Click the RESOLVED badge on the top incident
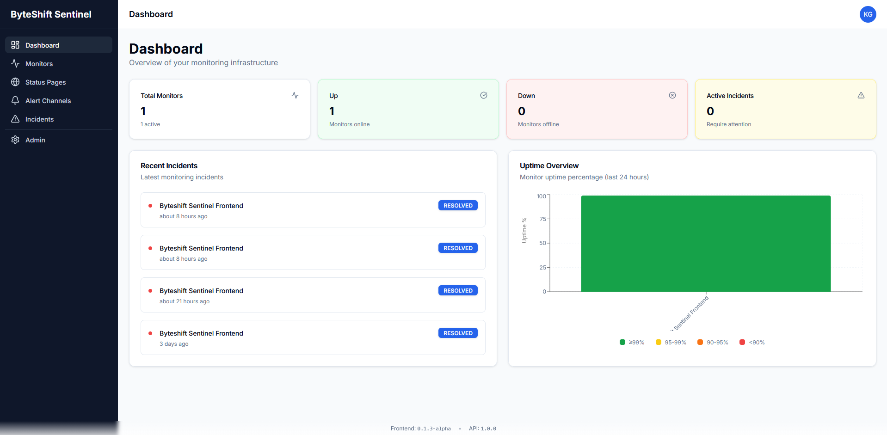The width and height of the screenshot is (887, 435). [457, 205]
